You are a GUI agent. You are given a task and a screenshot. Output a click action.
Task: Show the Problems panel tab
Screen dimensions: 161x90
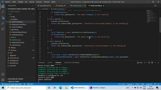(42, 62)
